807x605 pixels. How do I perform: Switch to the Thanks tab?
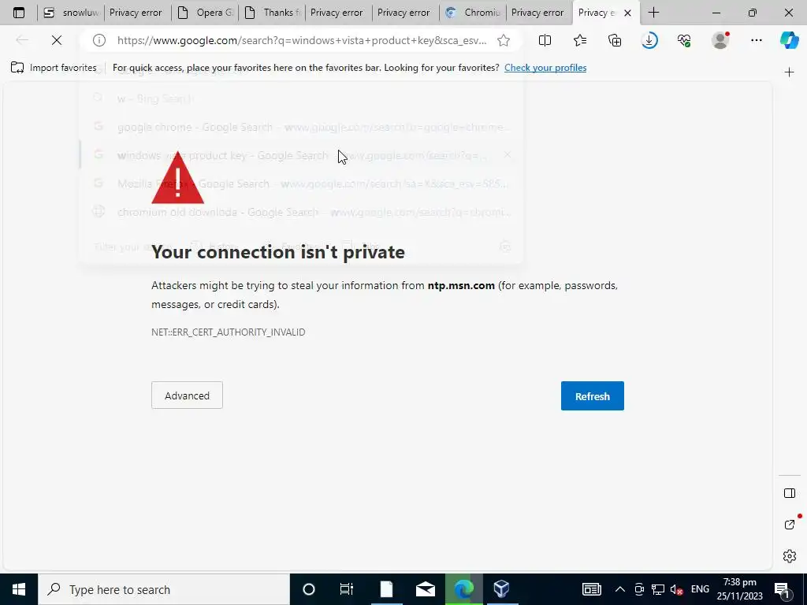point(272,13)
